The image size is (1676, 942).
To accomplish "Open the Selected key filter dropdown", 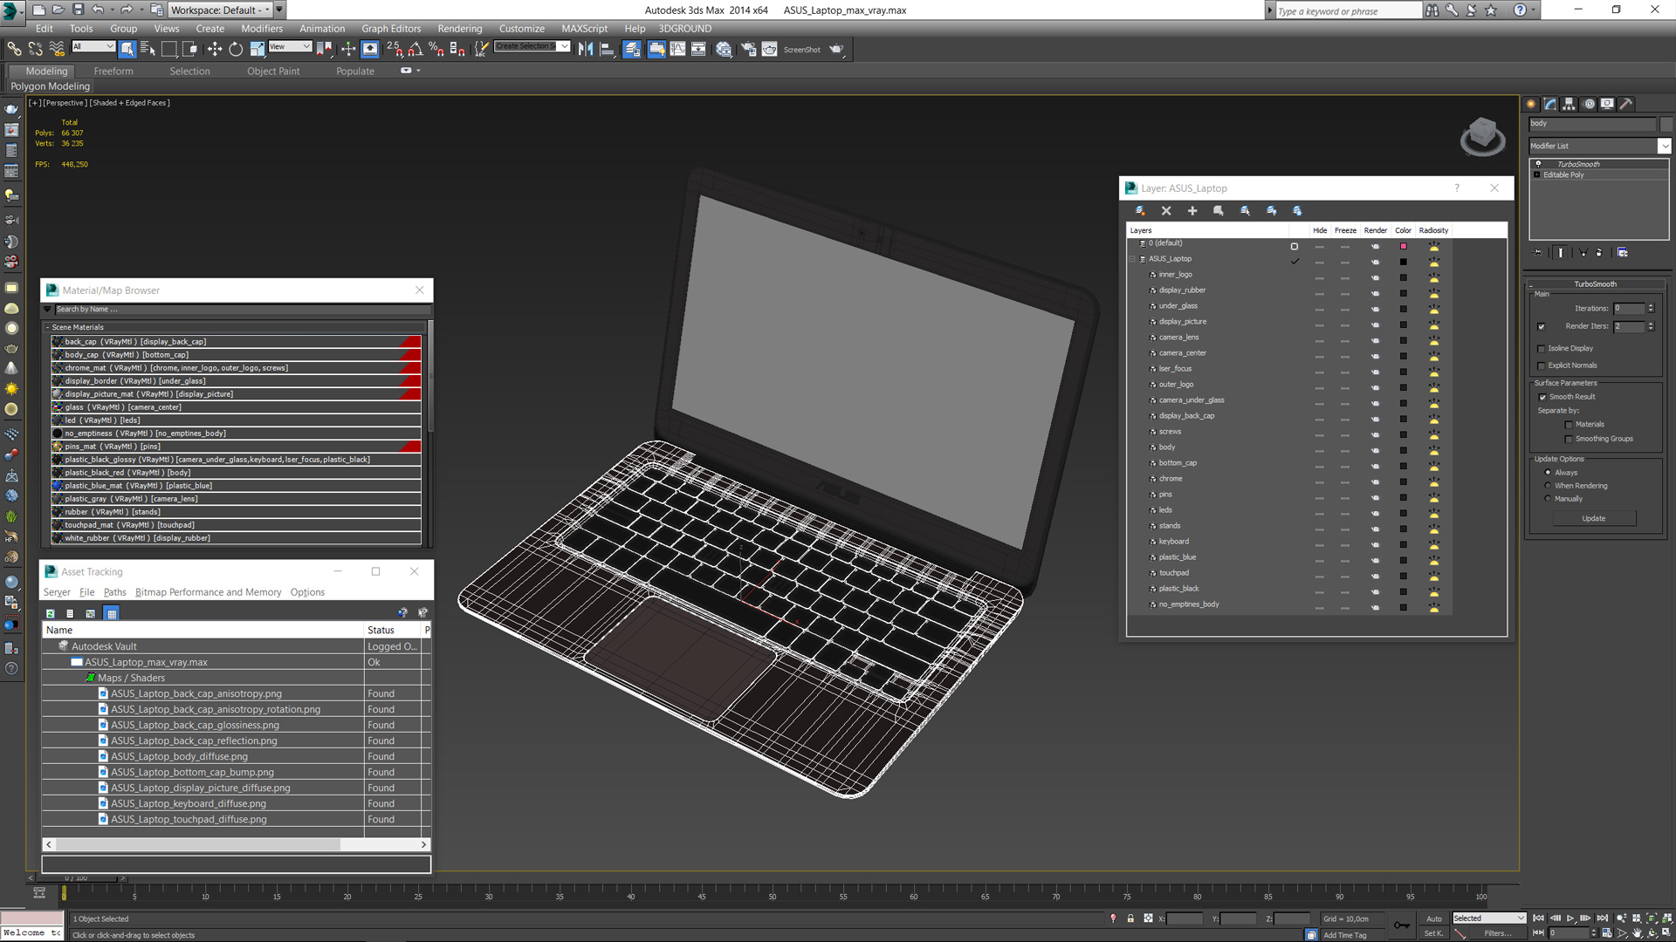I will coord(1488,918).
